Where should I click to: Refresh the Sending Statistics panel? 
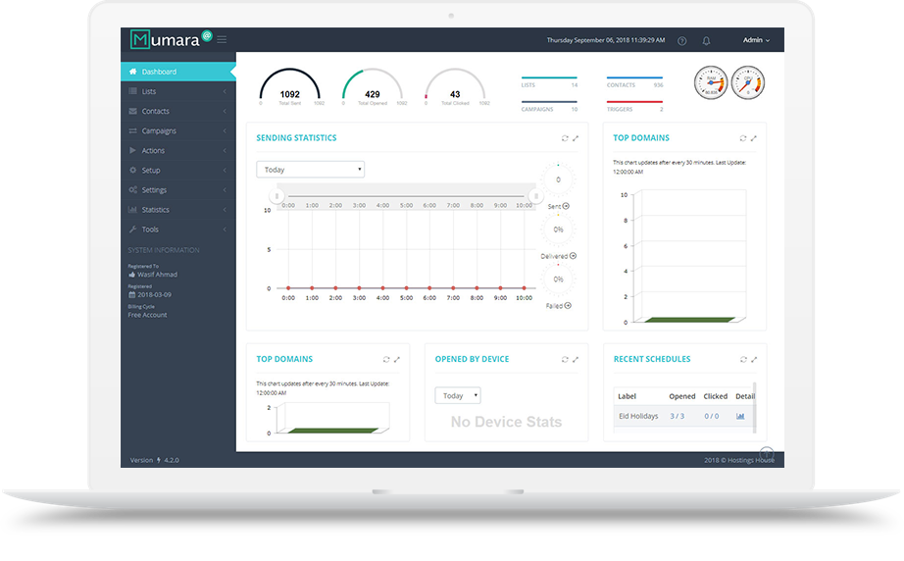coord(565,138)
